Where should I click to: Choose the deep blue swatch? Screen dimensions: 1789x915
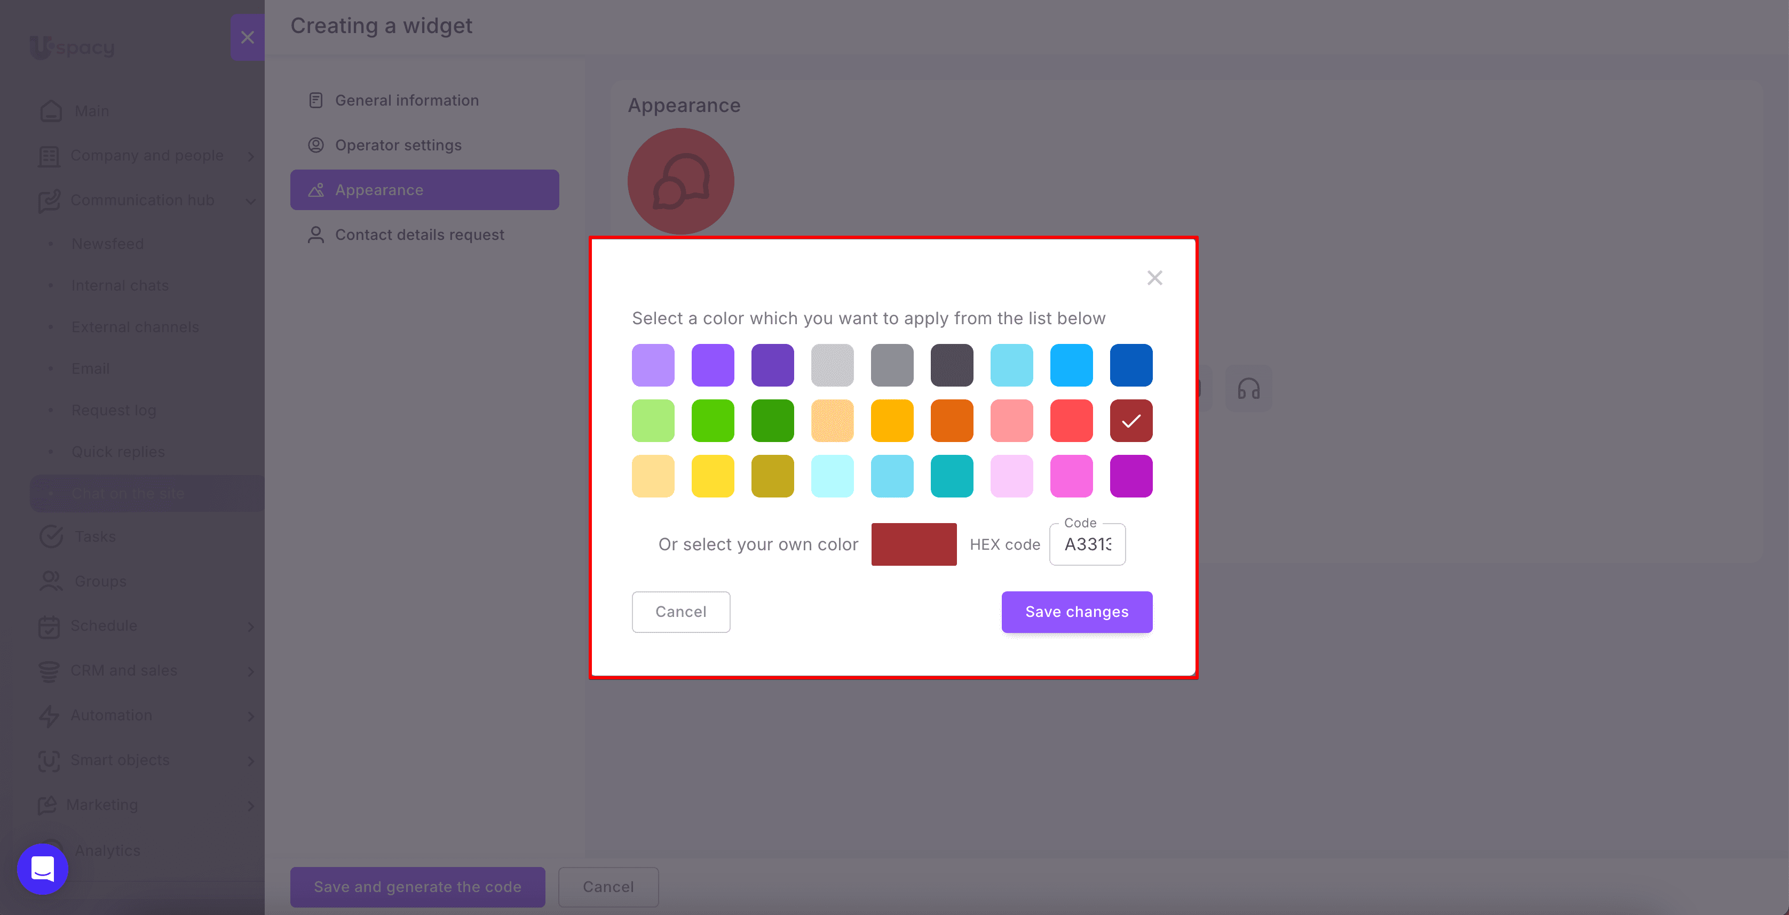(1130, 365)
